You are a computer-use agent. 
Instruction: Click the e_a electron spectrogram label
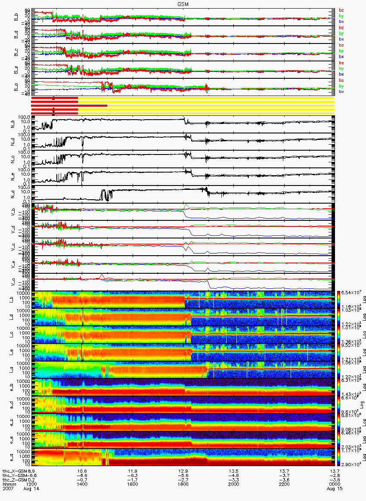coord(12,458)
